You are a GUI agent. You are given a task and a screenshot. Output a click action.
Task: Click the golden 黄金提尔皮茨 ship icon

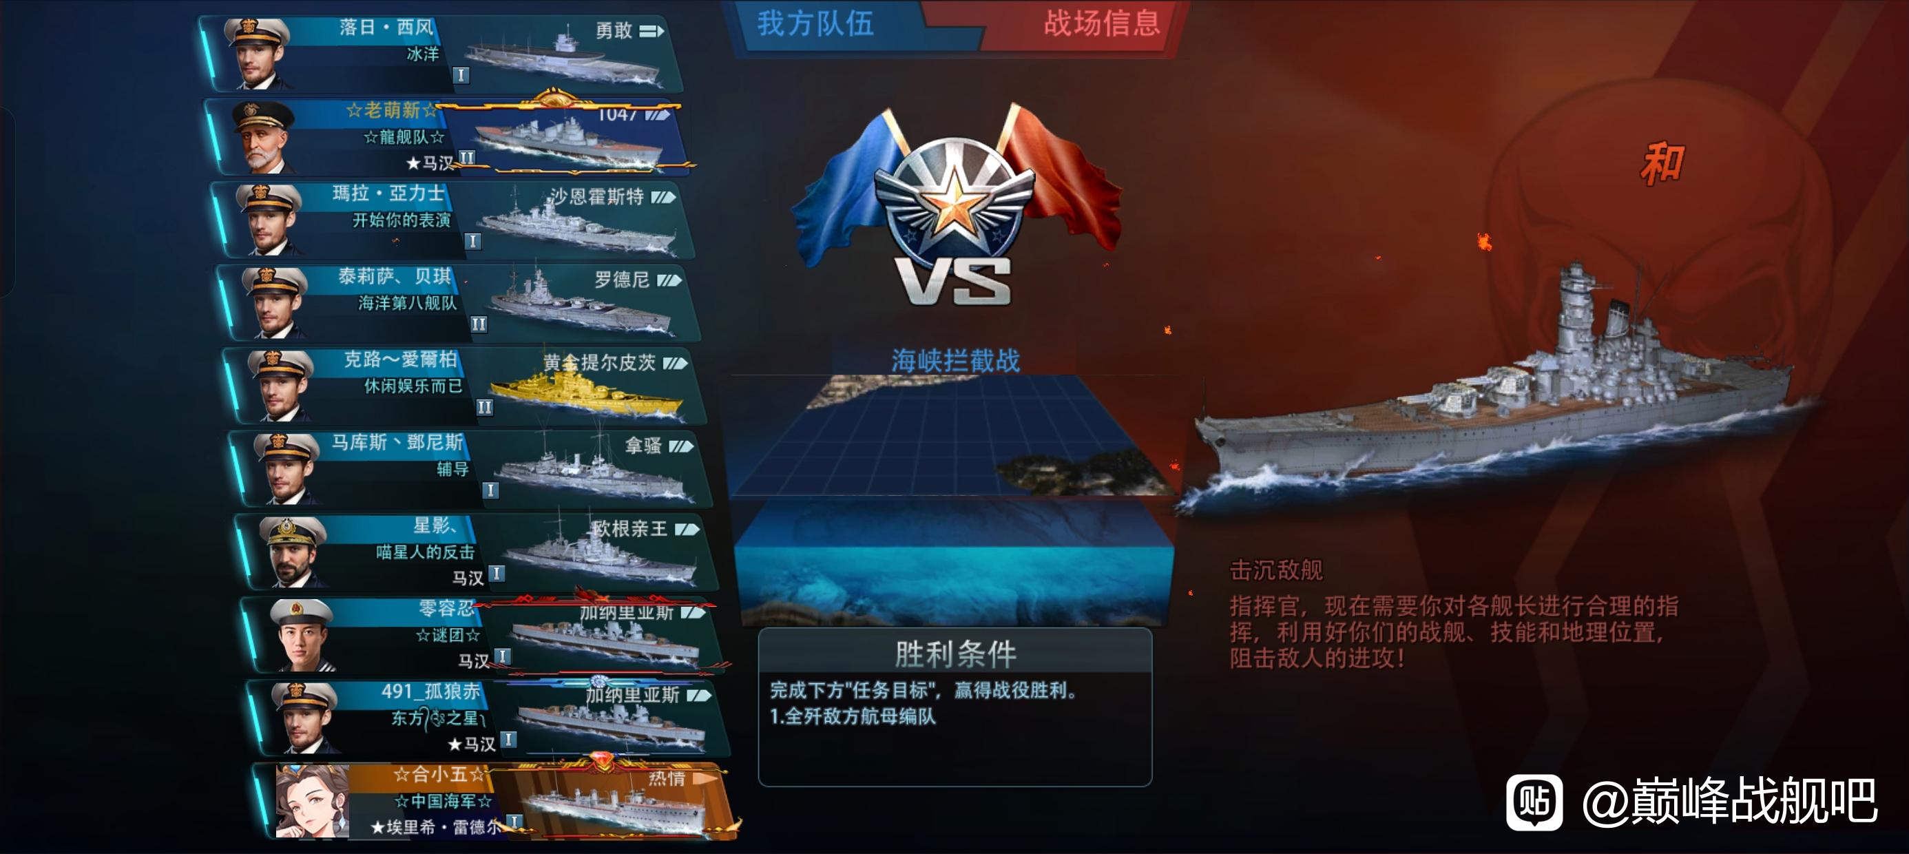(585, 394)
